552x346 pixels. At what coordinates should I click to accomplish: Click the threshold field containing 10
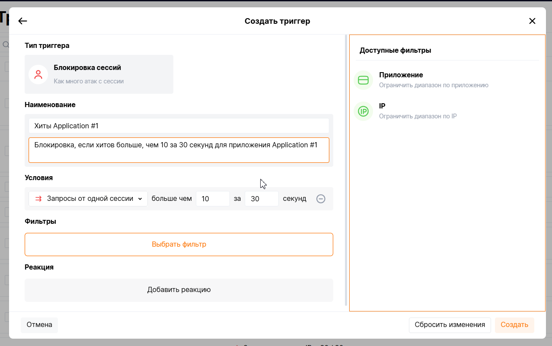tap(213, 199)
